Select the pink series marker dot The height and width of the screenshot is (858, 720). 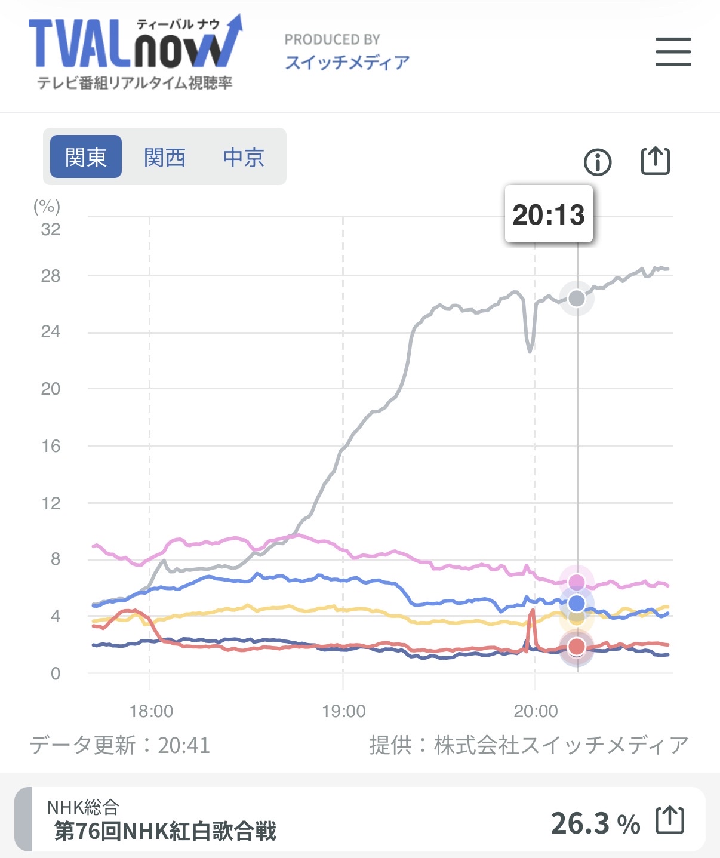point(576,581)
